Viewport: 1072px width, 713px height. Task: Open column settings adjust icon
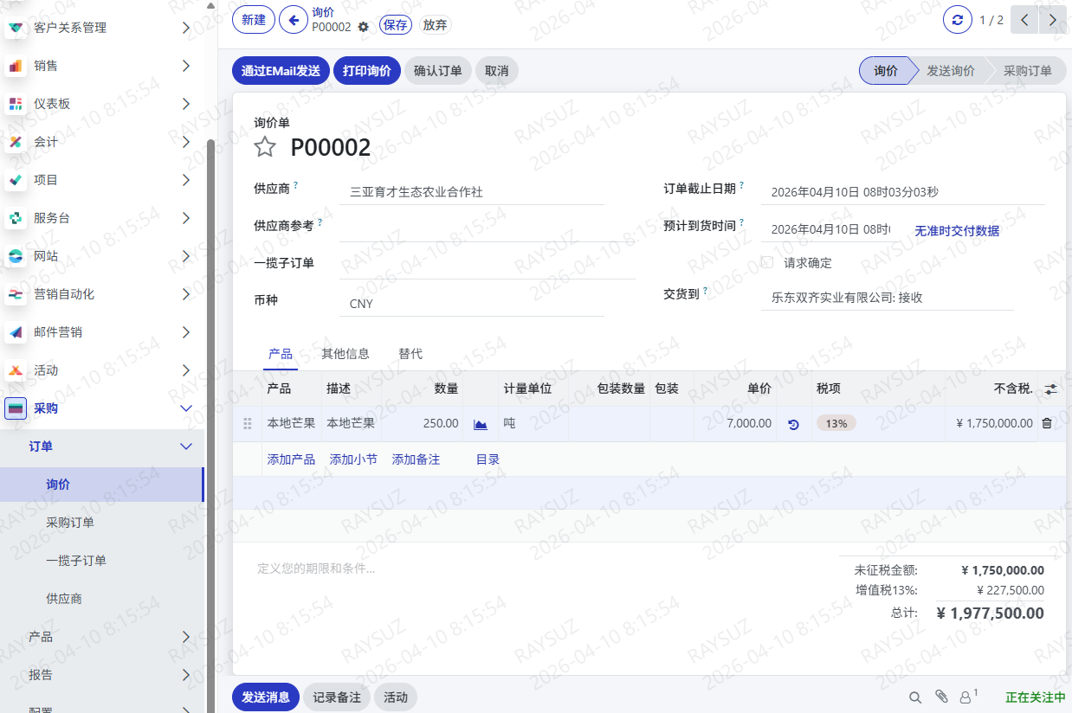coord(1051,389)
